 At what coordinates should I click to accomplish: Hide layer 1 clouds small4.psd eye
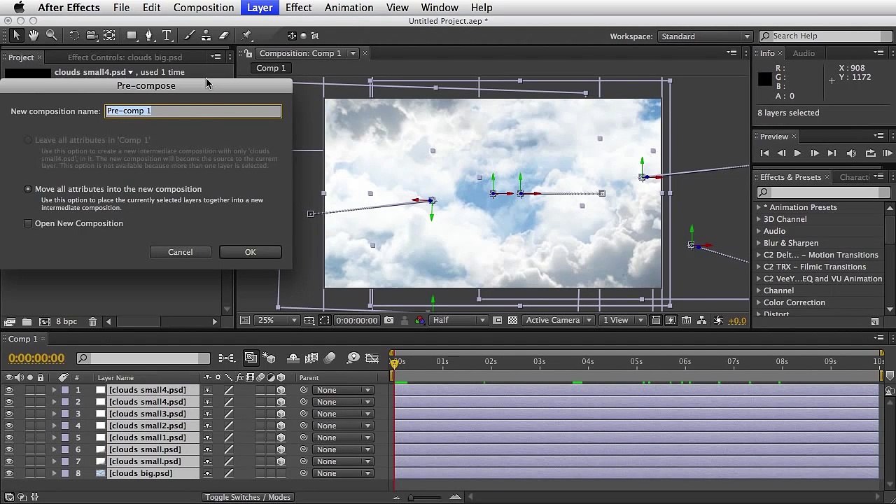(9, 391)
